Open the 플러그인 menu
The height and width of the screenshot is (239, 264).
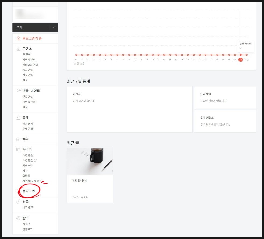[x=28, y=191]
